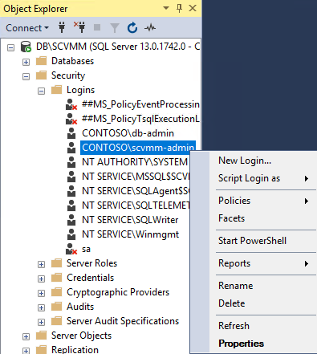Expand the Cryptographic Providers folder
The image size is (317, 354).
[x=41, y=294]
